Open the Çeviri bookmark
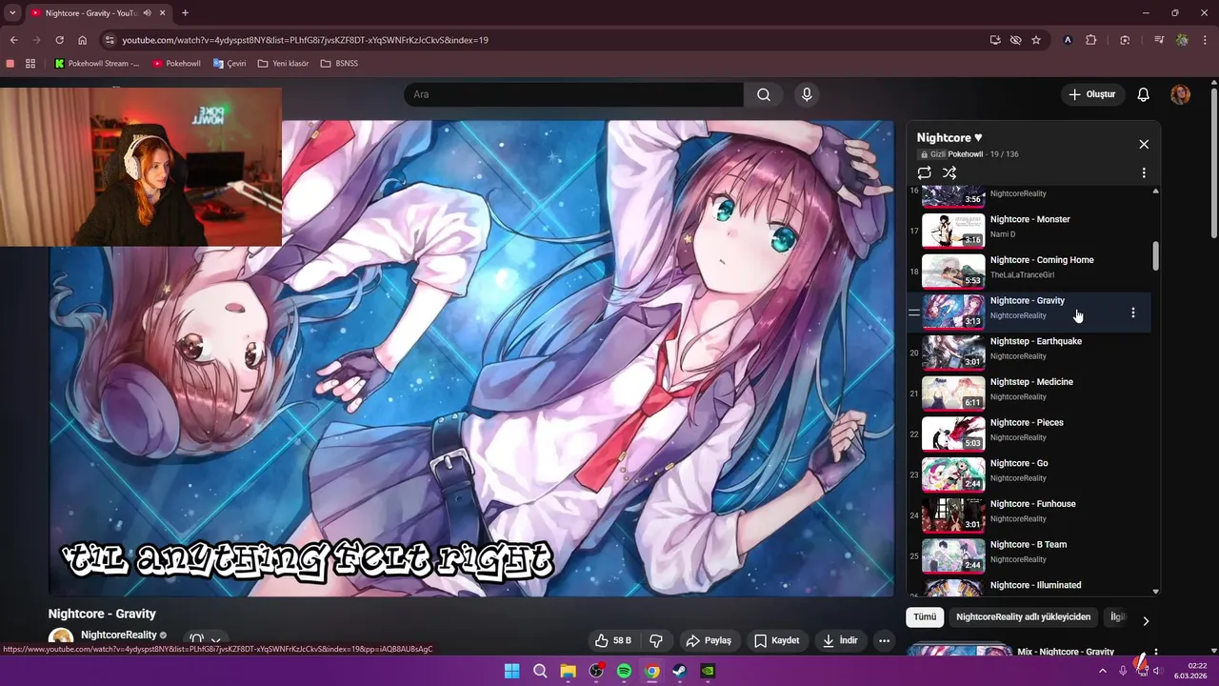The height and width of the screenshot is (686, 1219). click(230, 64)
